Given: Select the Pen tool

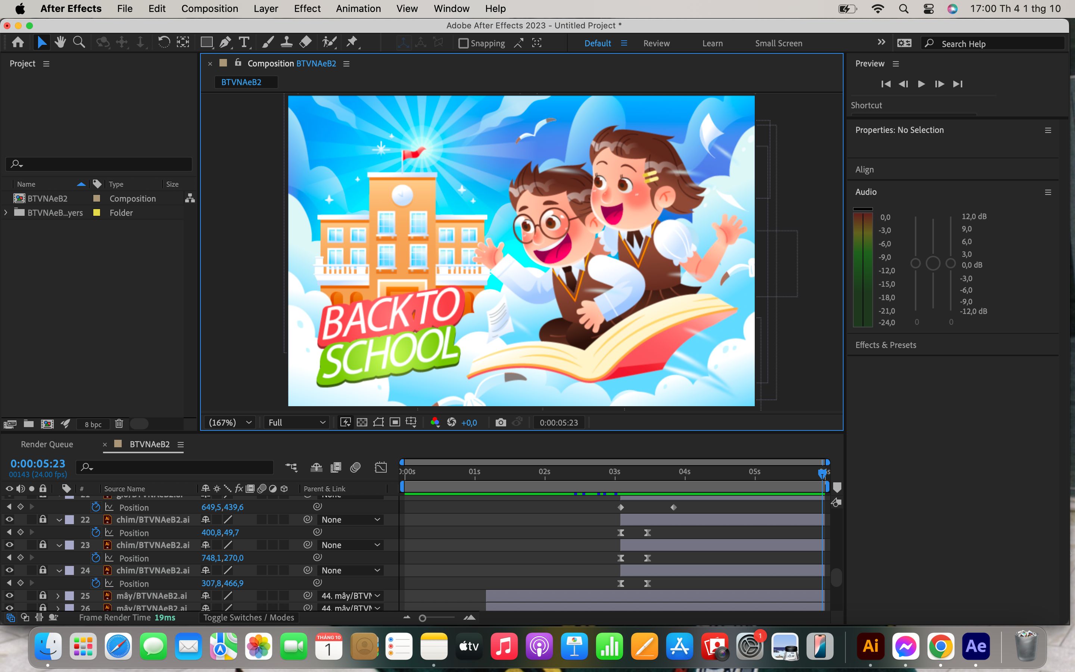Looking at the screenshot, I should (225, 43).
